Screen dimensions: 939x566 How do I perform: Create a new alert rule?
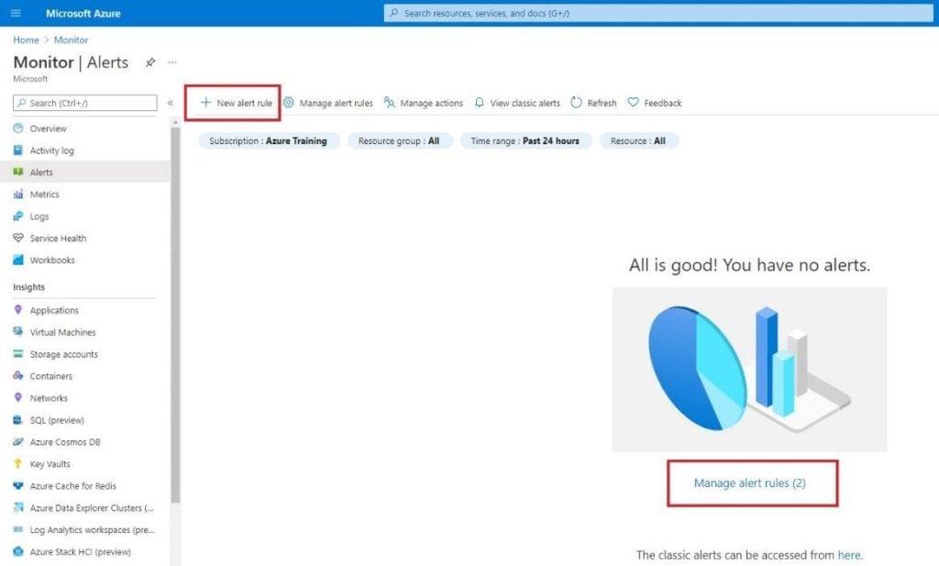pos(233,103)
